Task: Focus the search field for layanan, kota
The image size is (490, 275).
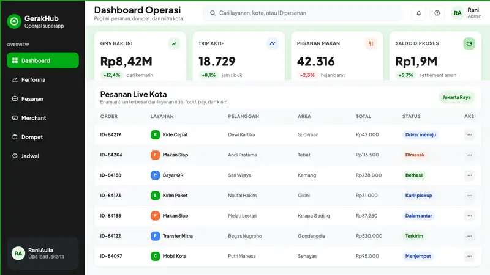Action: (x=303, y=13)
